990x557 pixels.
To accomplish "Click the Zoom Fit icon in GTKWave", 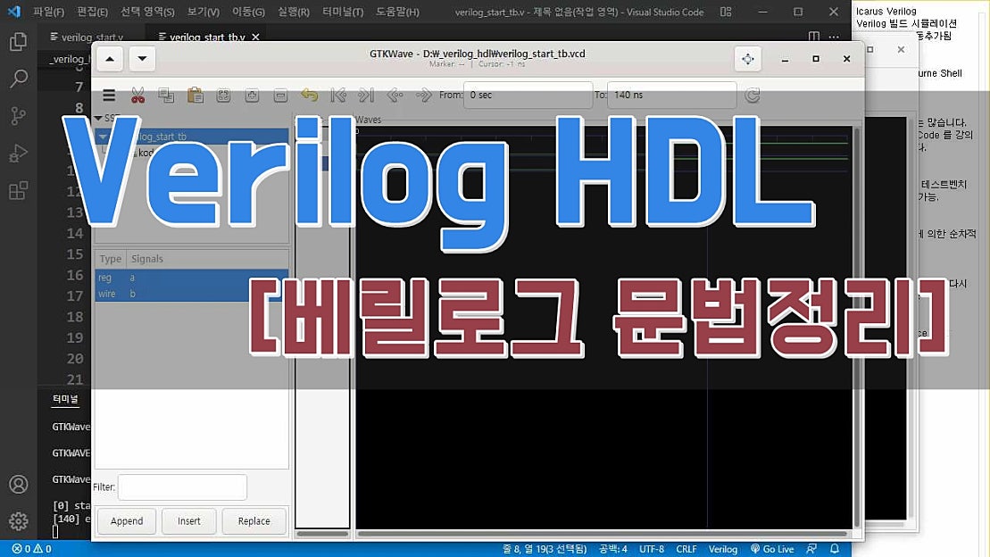I will pyautogui.click(x=223, y=95).
